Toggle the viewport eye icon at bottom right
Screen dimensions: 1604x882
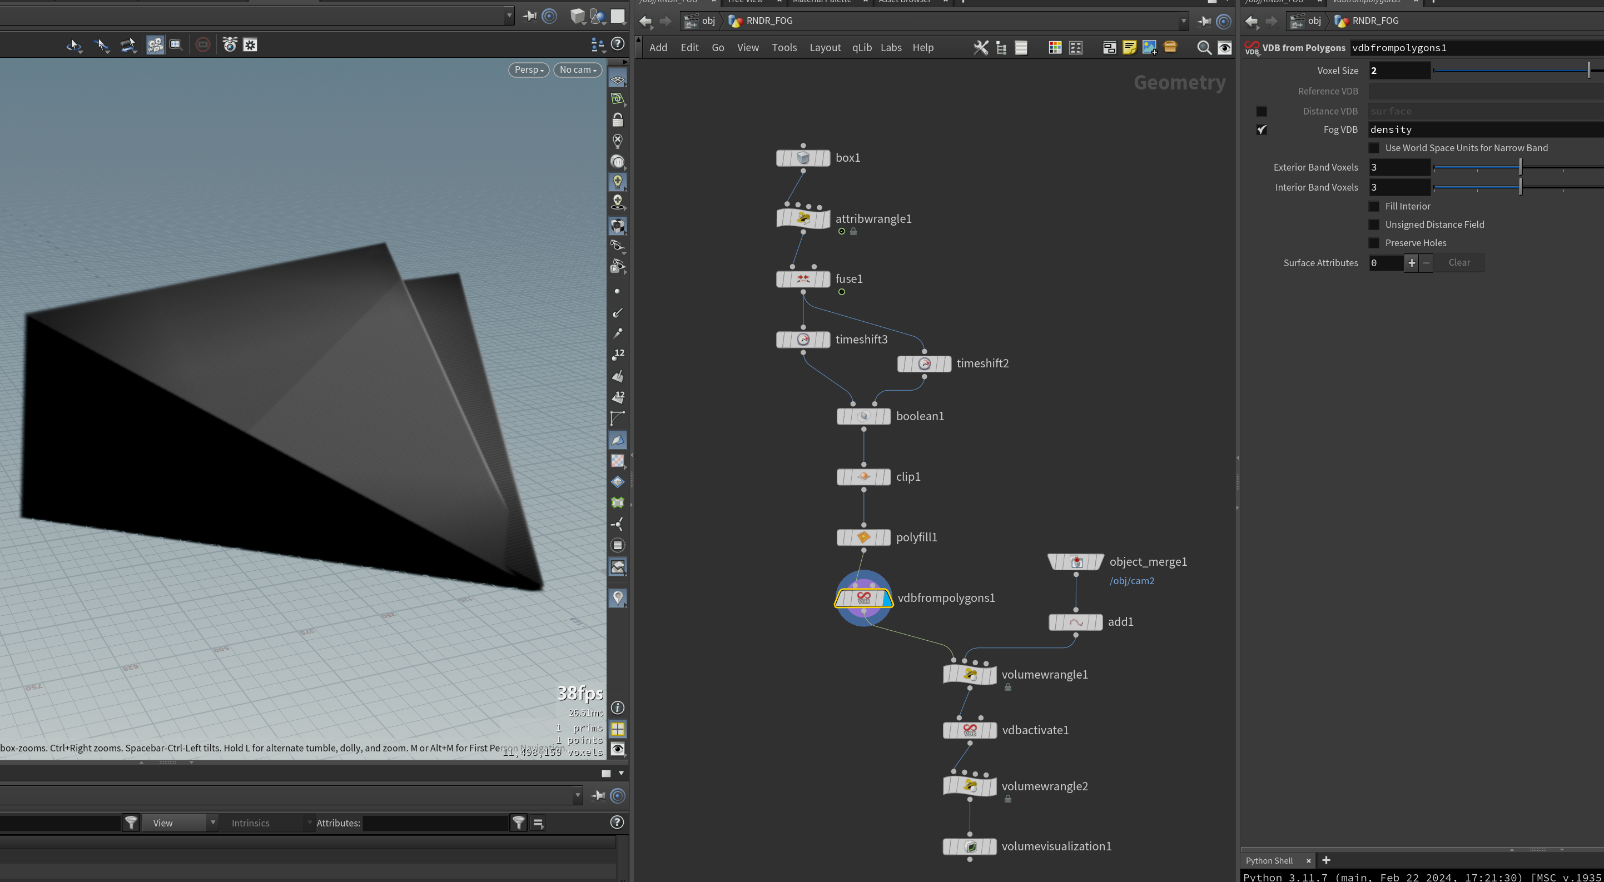pyautogui.click(x=617, y=749)
